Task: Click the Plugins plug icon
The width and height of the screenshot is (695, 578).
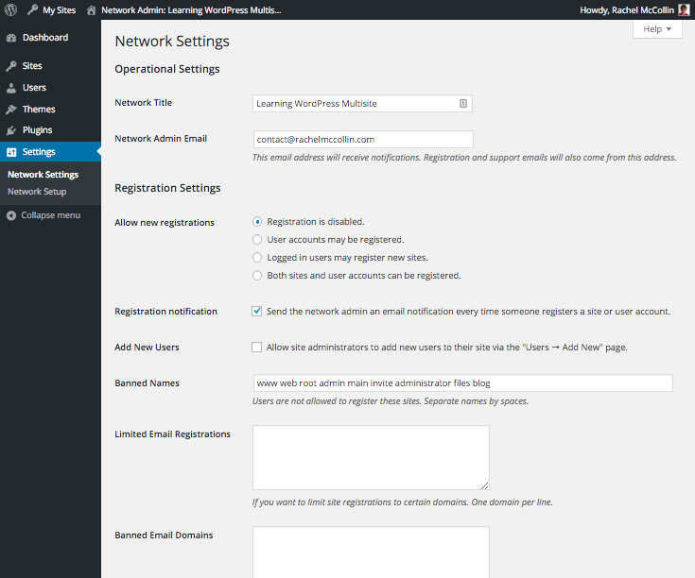Action: coord(11,130)
